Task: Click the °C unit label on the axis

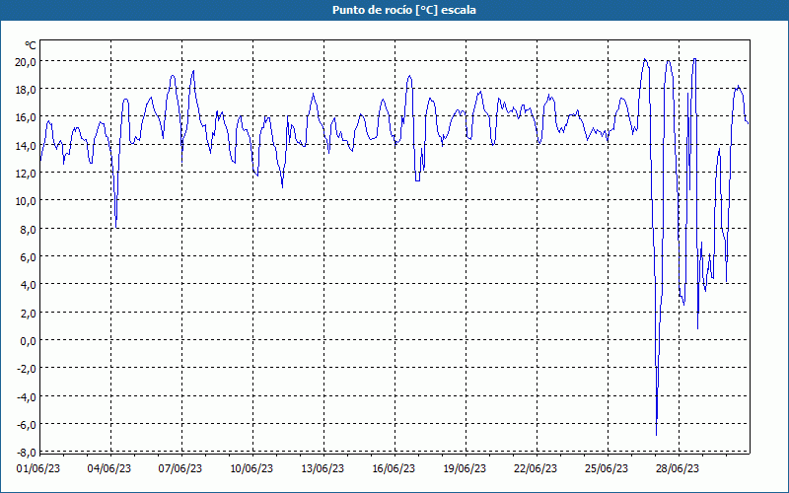Action: point(31,45)
